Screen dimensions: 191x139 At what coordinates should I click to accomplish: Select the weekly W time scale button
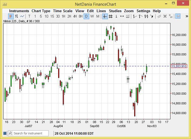[92, 16]
